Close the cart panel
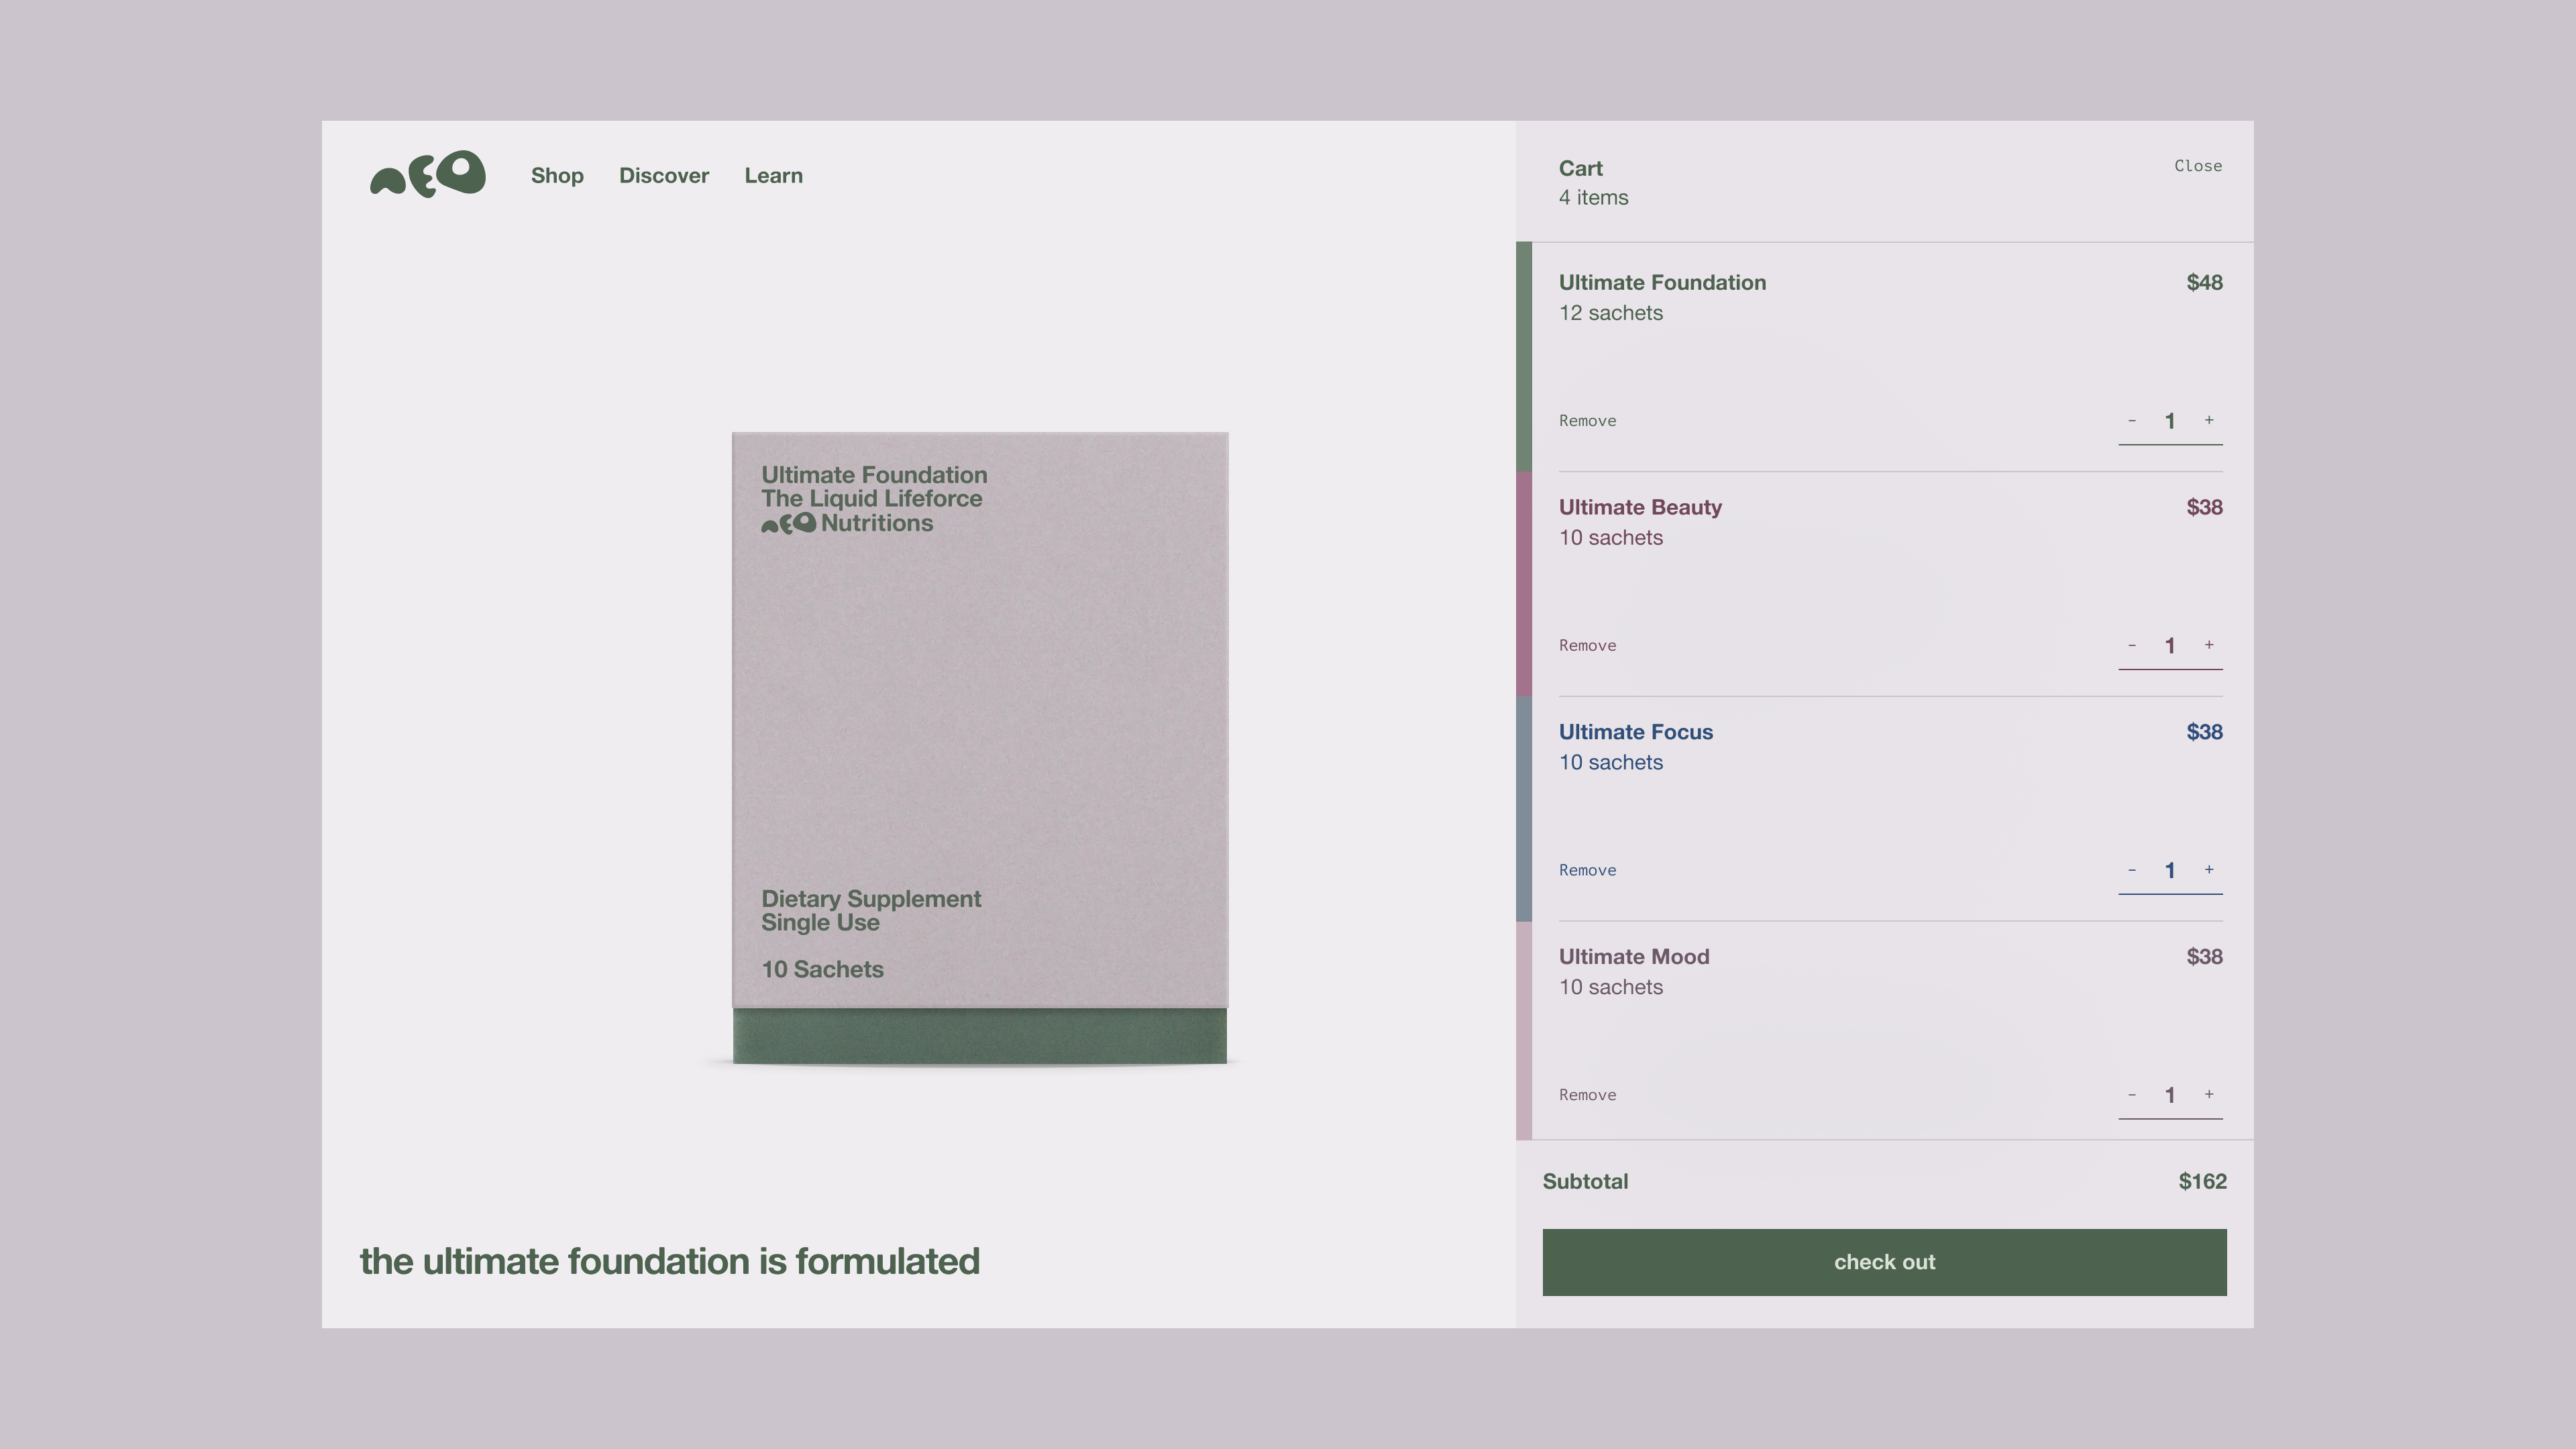Image resolution: width=2576 pixels, height=1449 pixels. tap(2197, 166)
